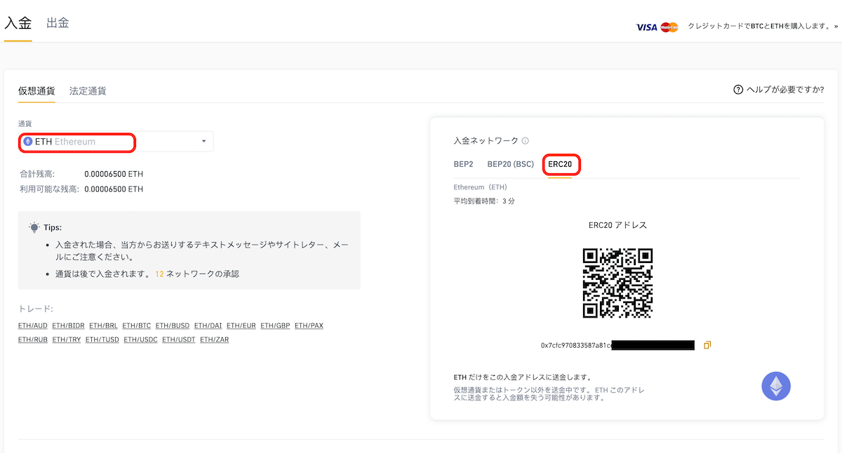This screenshot has width=842, height=453.
Task: Choose the BEP2 network tab
Action: point(464,165)
